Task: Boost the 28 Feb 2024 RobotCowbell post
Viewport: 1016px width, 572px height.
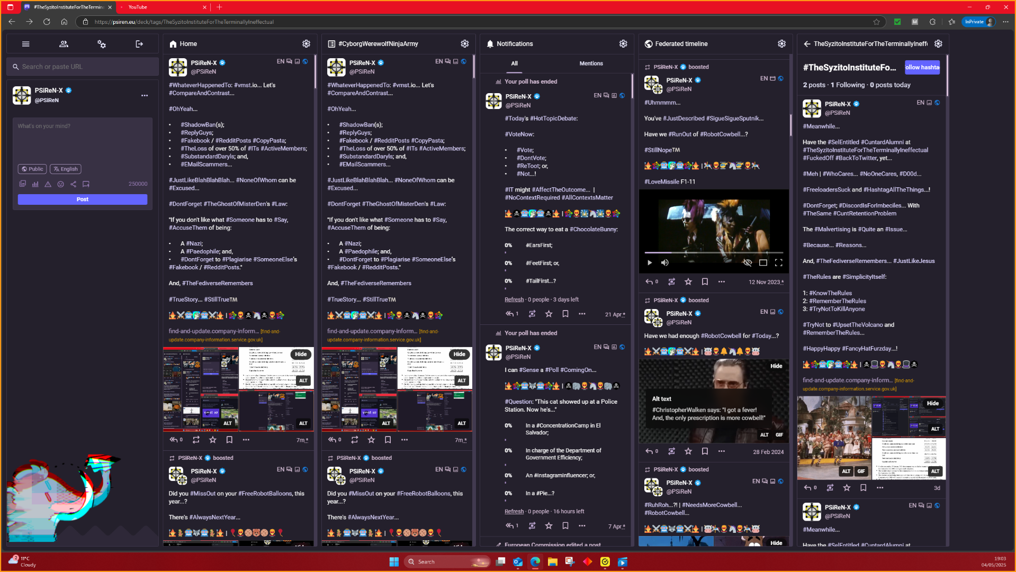Action: coord(671,451)
